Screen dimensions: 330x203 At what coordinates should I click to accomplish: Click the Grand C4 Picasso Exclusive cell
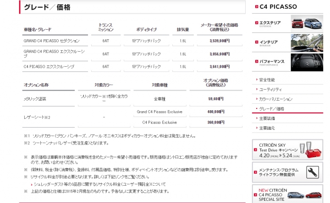pyautogui.click(x=159, y=112)
